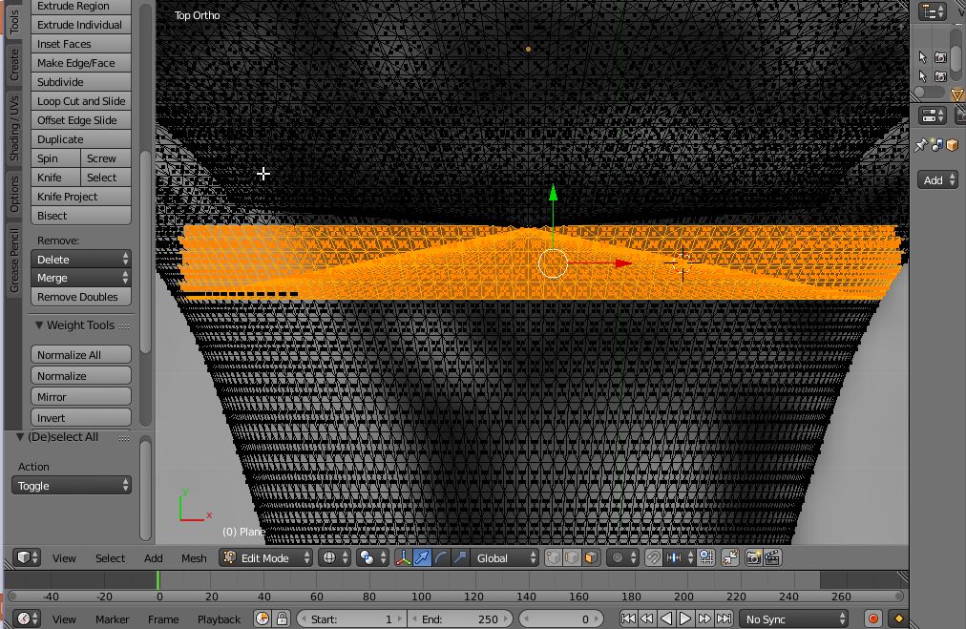The image size is (966, 629).
Task: Click the red X axis manipulator arrow
Action: coord(623,263)
